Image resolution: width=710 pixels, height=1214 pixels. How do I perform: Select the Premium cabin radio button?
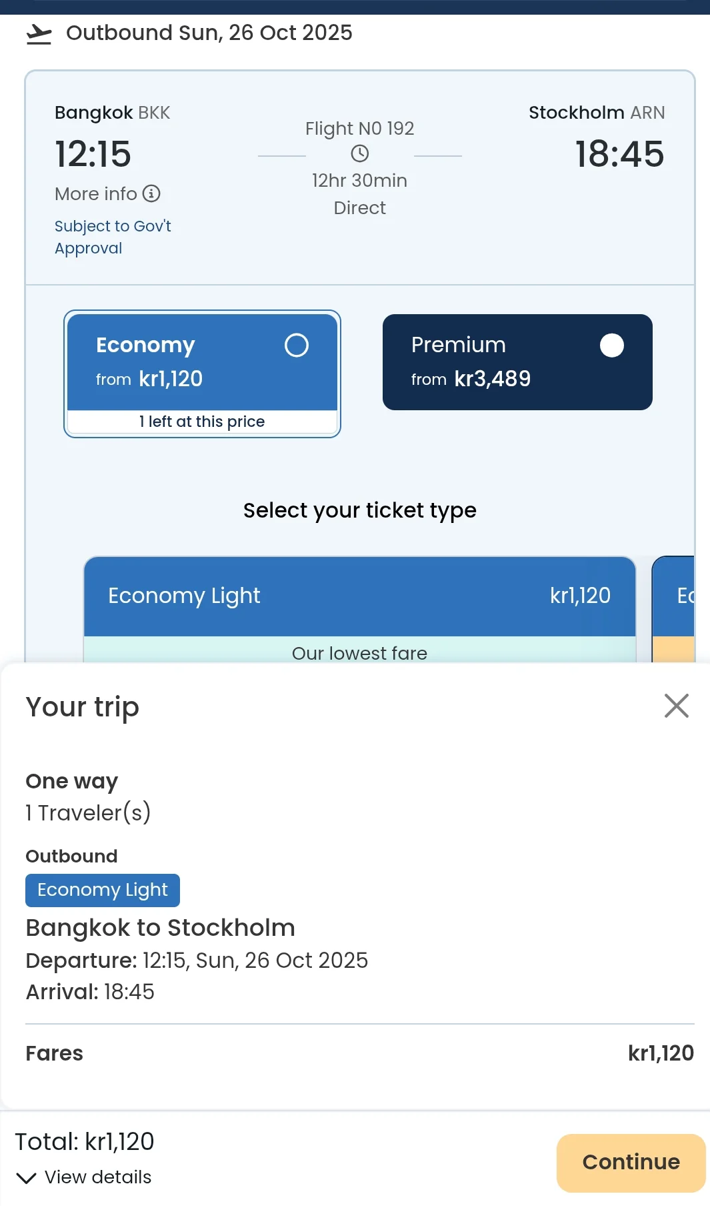[x=611, y=346]
